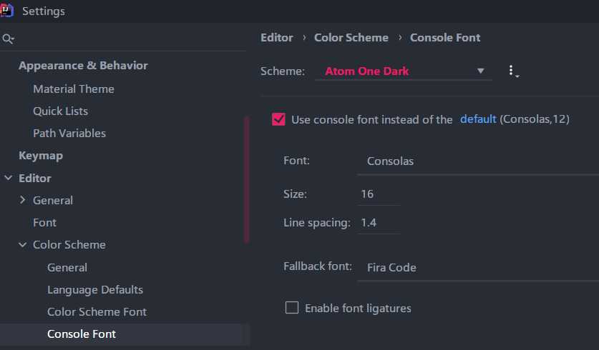The width and height of the screenshot is (599, 350).
Task: Click the default font hyperlink
Action: click(478, 119)
